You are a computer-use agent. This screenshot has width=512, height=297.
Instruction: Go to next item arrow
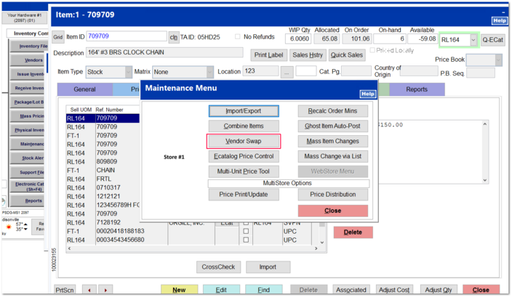coord(105,290)
